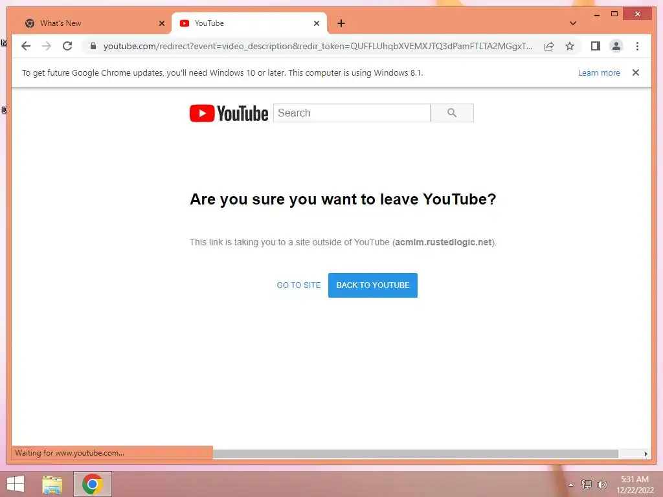Show hidden tray icons arrow

coord(570,485)
